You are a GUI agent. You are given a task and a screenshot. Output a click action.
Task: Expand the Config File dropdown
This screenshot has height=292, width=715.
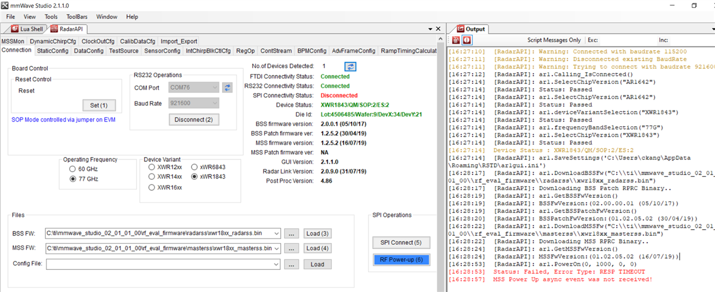coord(276,264)
